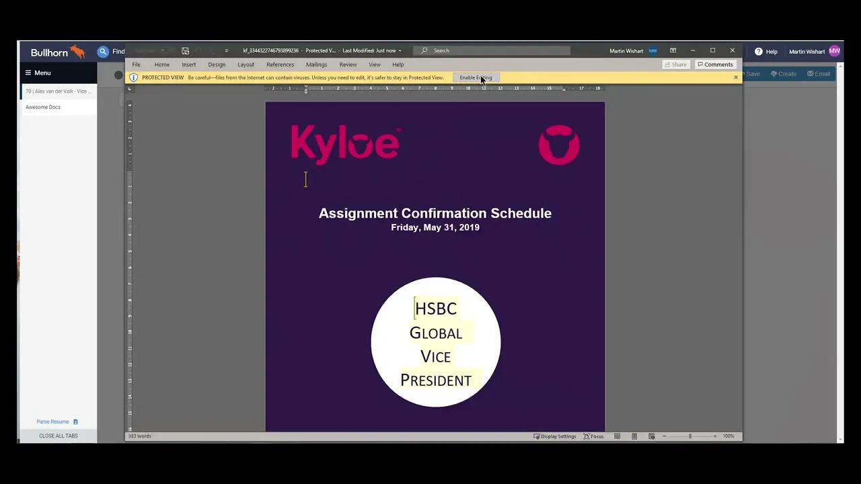This screenshot has height=484, width=861.
Task: Click the date Friday, May 31, 2019
Action: (x=435, y=227)
